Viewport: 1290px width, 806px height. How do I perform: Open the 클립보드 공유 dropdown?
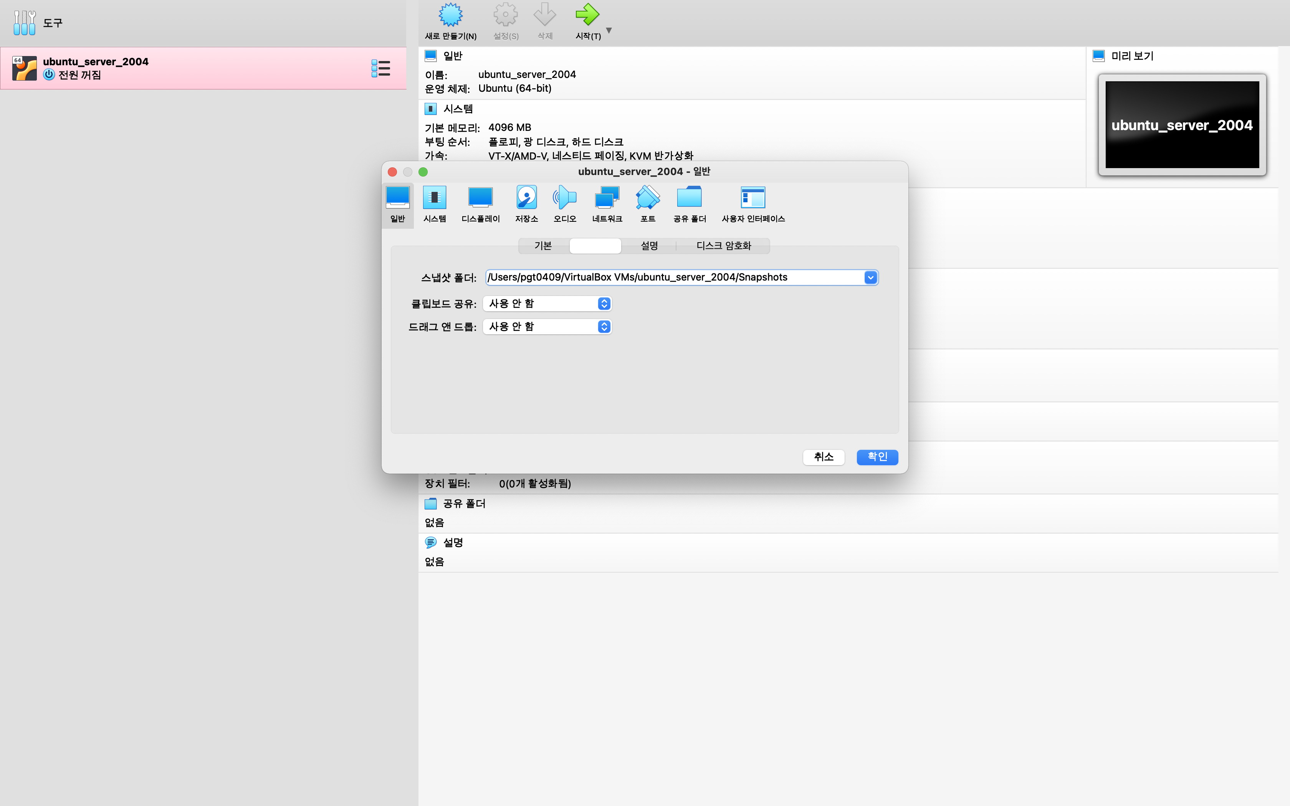604,303
